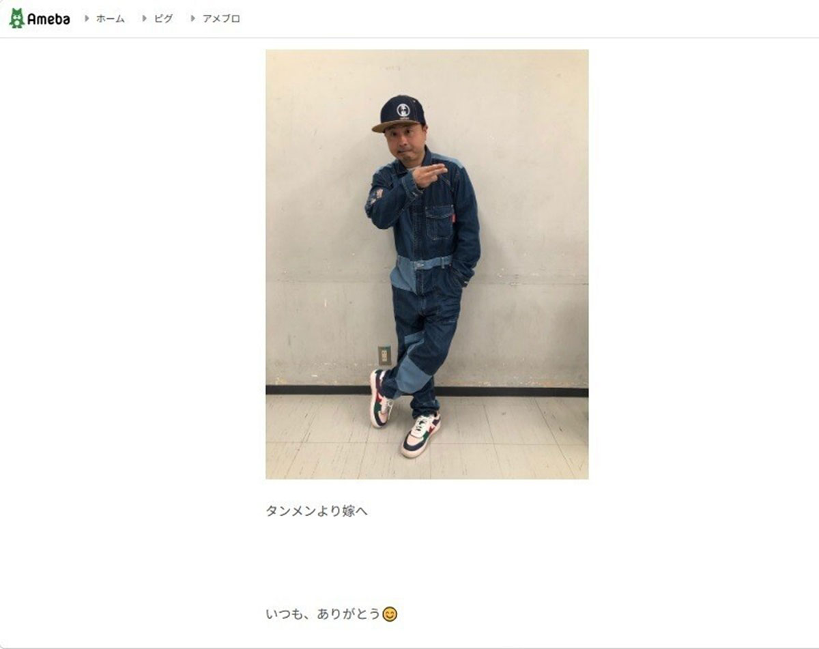
Task: Click the man's pointing hand gesture
Action: coord(429,174)
